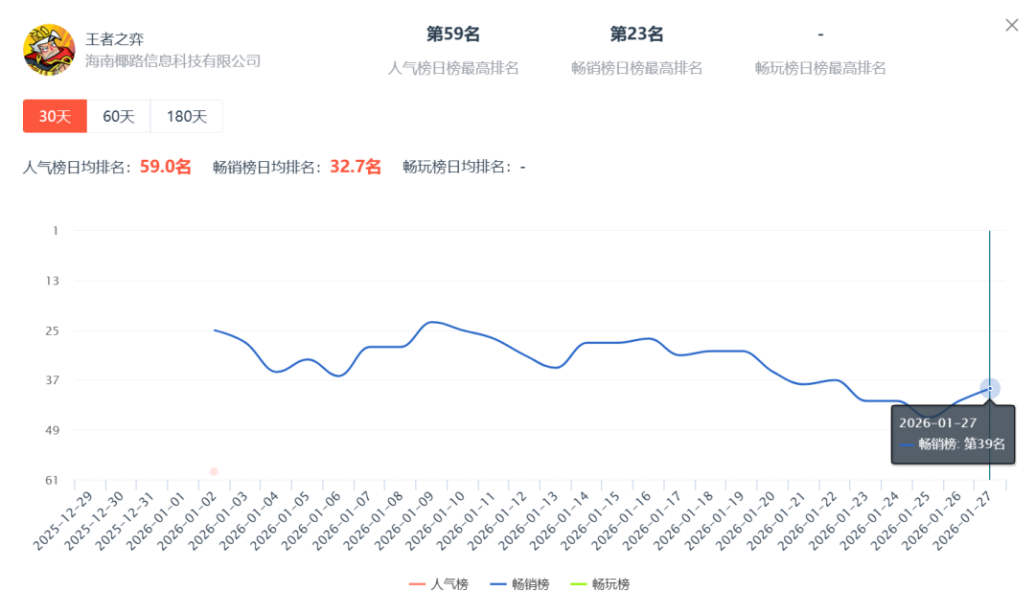
Task: Switch to the 60天 time range
Action: 119,116
